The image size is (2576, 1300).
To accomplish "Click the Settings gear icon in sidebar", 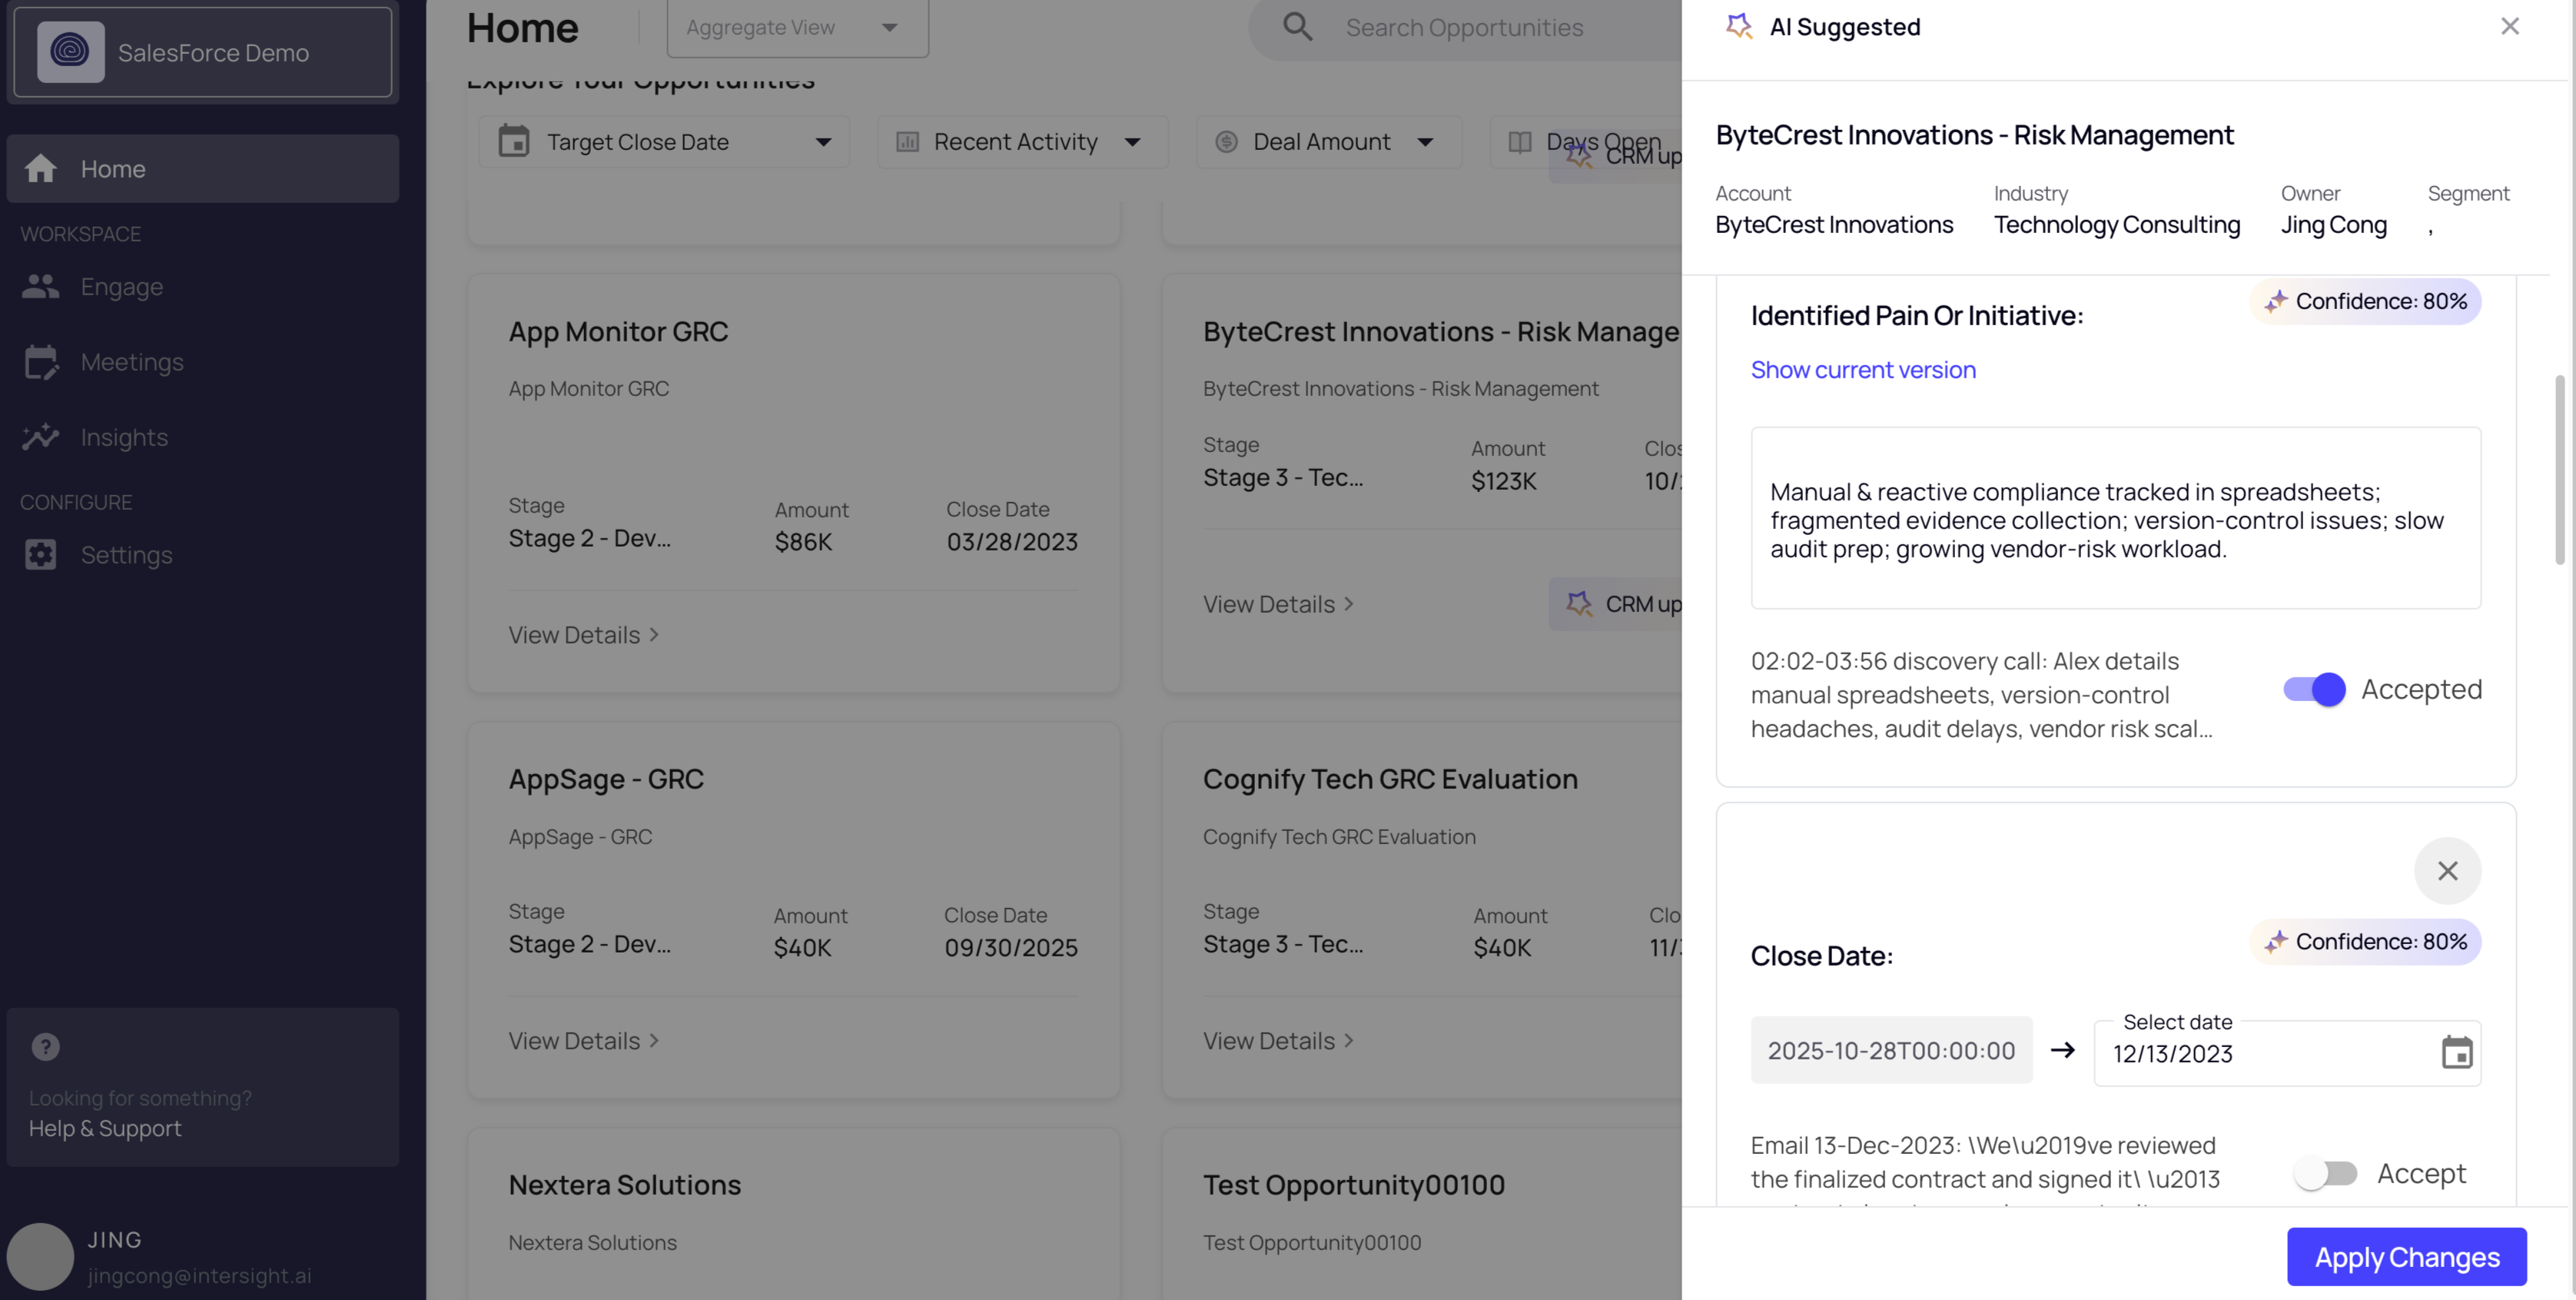I will tap(41, 555).
